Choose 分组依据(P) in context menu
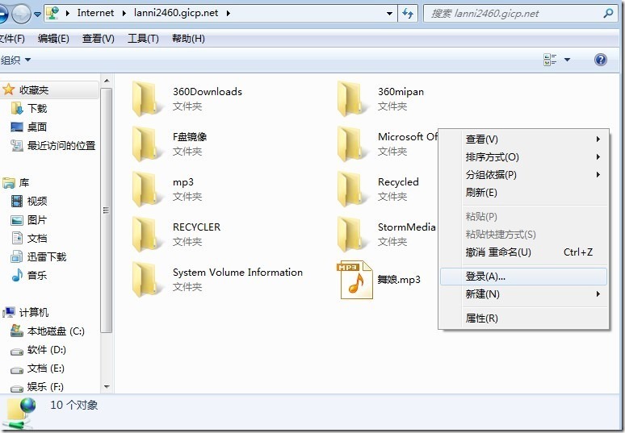Screen dimensions: 625x433 [x=524, y=175]
